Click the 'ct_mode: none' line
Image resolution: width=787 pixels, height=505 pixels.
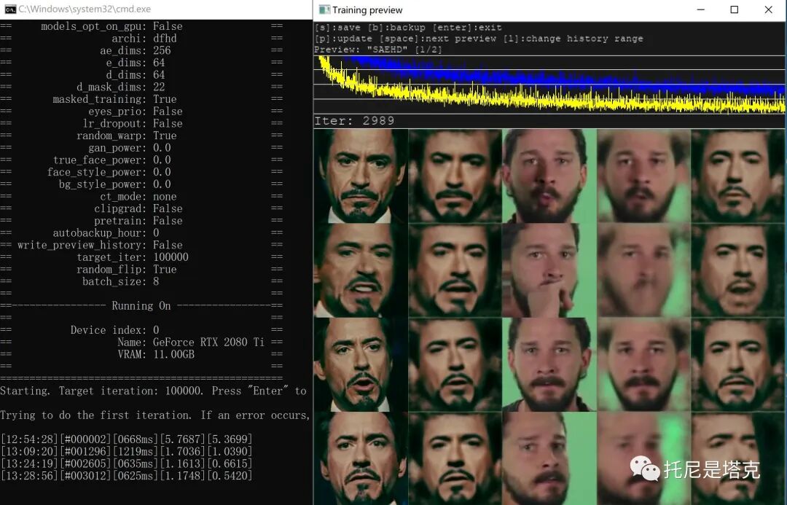[x=138, y=196]
